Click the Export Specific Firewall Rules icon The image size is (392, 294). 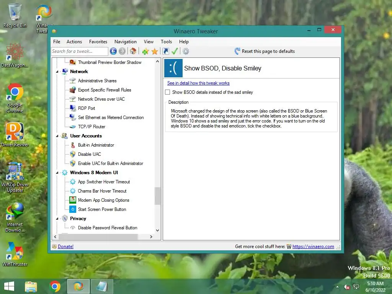tap(73, 90)
